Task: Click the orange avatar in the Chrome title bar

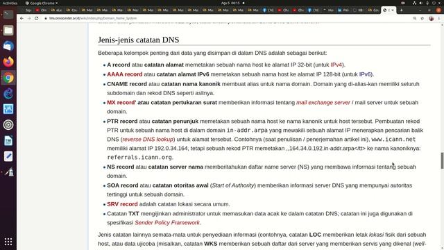Action: click(438, 10)
